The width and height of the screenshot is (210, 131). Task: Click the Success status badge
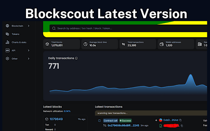click(x=125, y=121)
